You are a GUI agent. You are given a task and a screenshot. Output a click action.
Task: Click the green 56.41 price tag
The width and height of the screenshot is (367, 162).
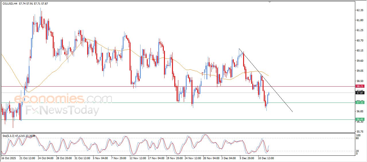(x=360, y=119)
